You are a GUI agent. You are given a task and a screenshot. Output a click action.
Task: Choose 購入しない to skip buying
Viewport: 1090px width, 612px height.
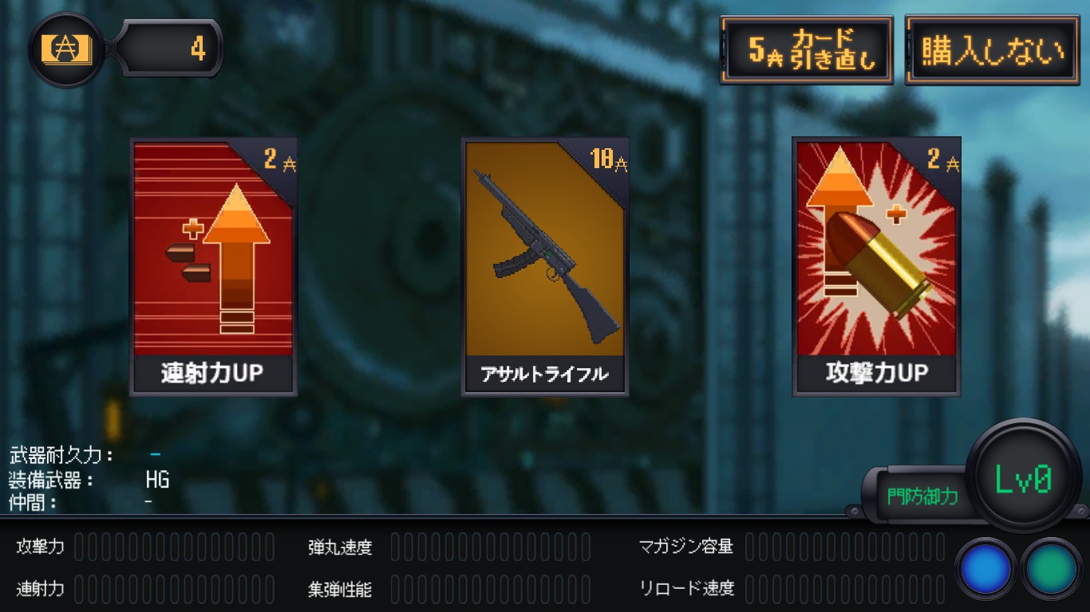point(992,50)
